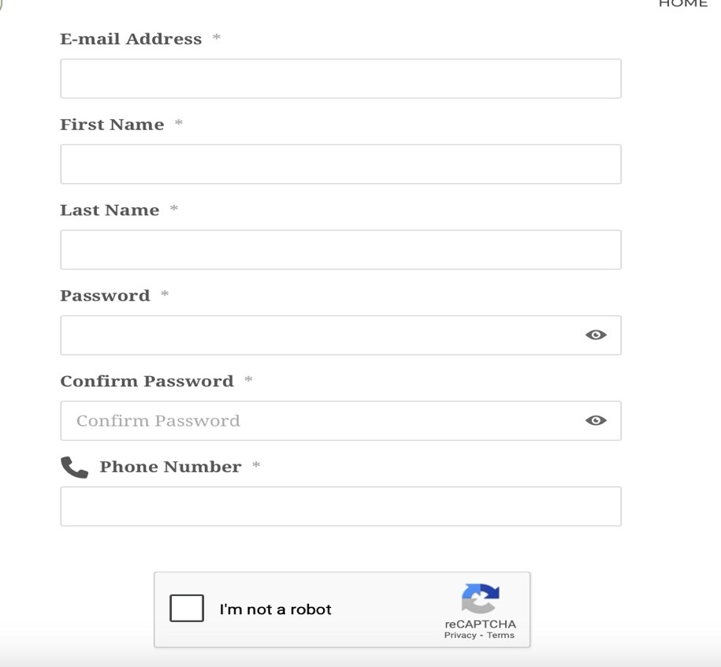The image size is (721, 667).
Task: Check the I'm not a robot box
Action: pyautogui.click(x=187, y=608)
